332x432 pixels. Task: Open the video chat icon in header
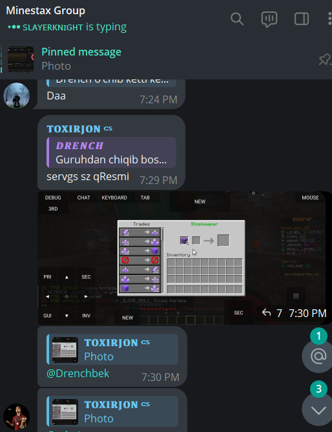click(269, 19)
